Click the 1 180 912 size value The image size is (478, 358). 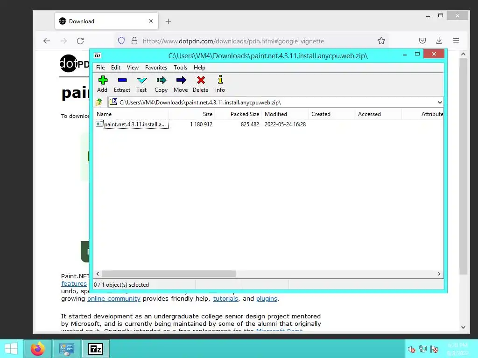coord(201,124)
